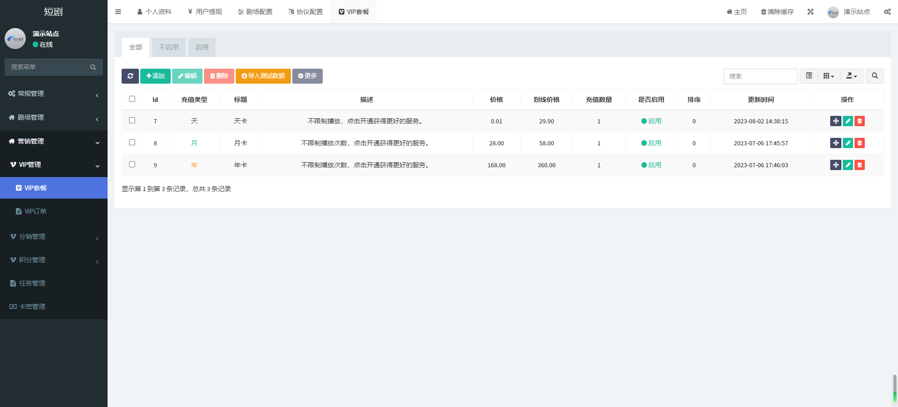
Task: Expand 分销管理 sidebar menu
Action: tap(54, 237)
